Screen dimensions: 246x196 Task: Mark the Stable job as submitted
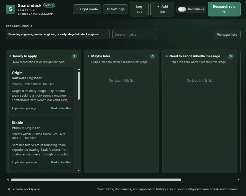tap(61, 162)
